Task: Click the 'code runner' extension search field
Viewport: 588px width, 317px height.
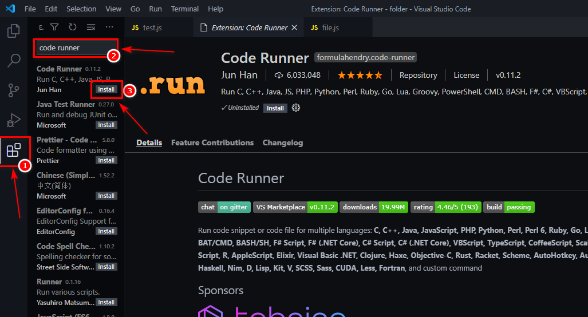Action: click(x=76, y=48)
